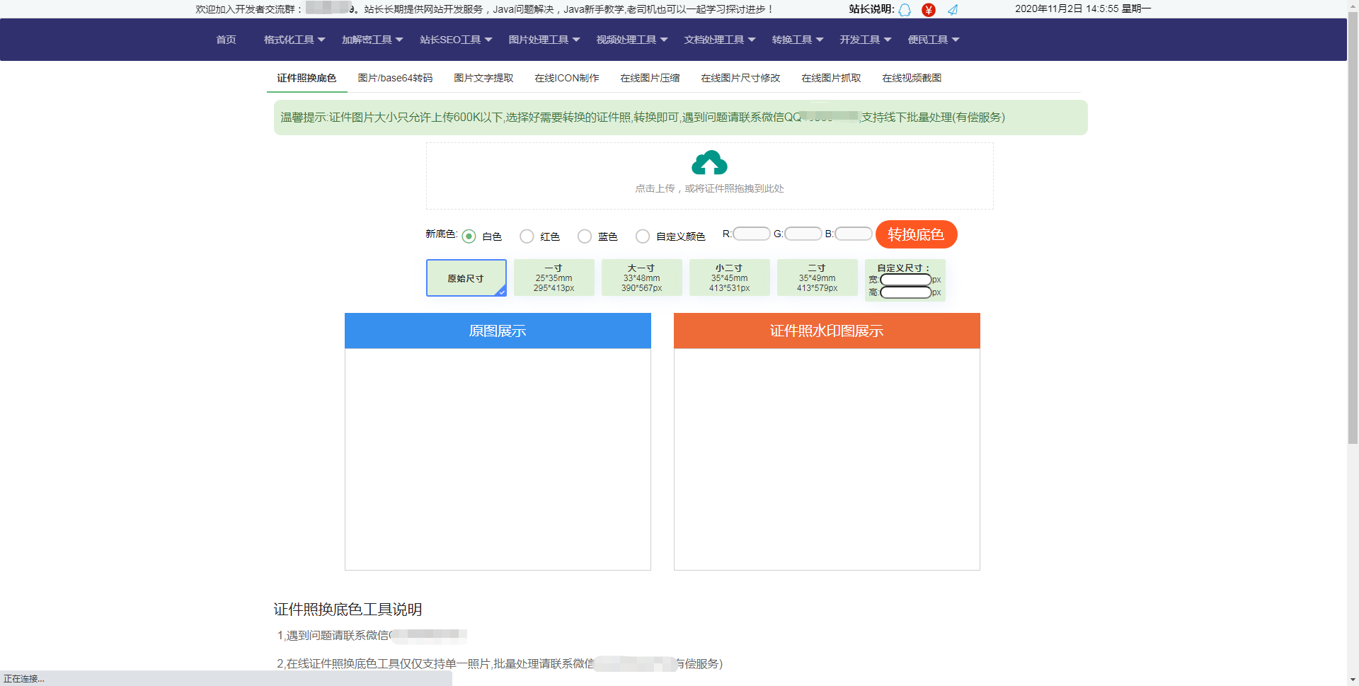Screen dimensions: 1359x686
Task: Expand the 站长SEO工具 dropdown menu
Action: pos(456,40)
